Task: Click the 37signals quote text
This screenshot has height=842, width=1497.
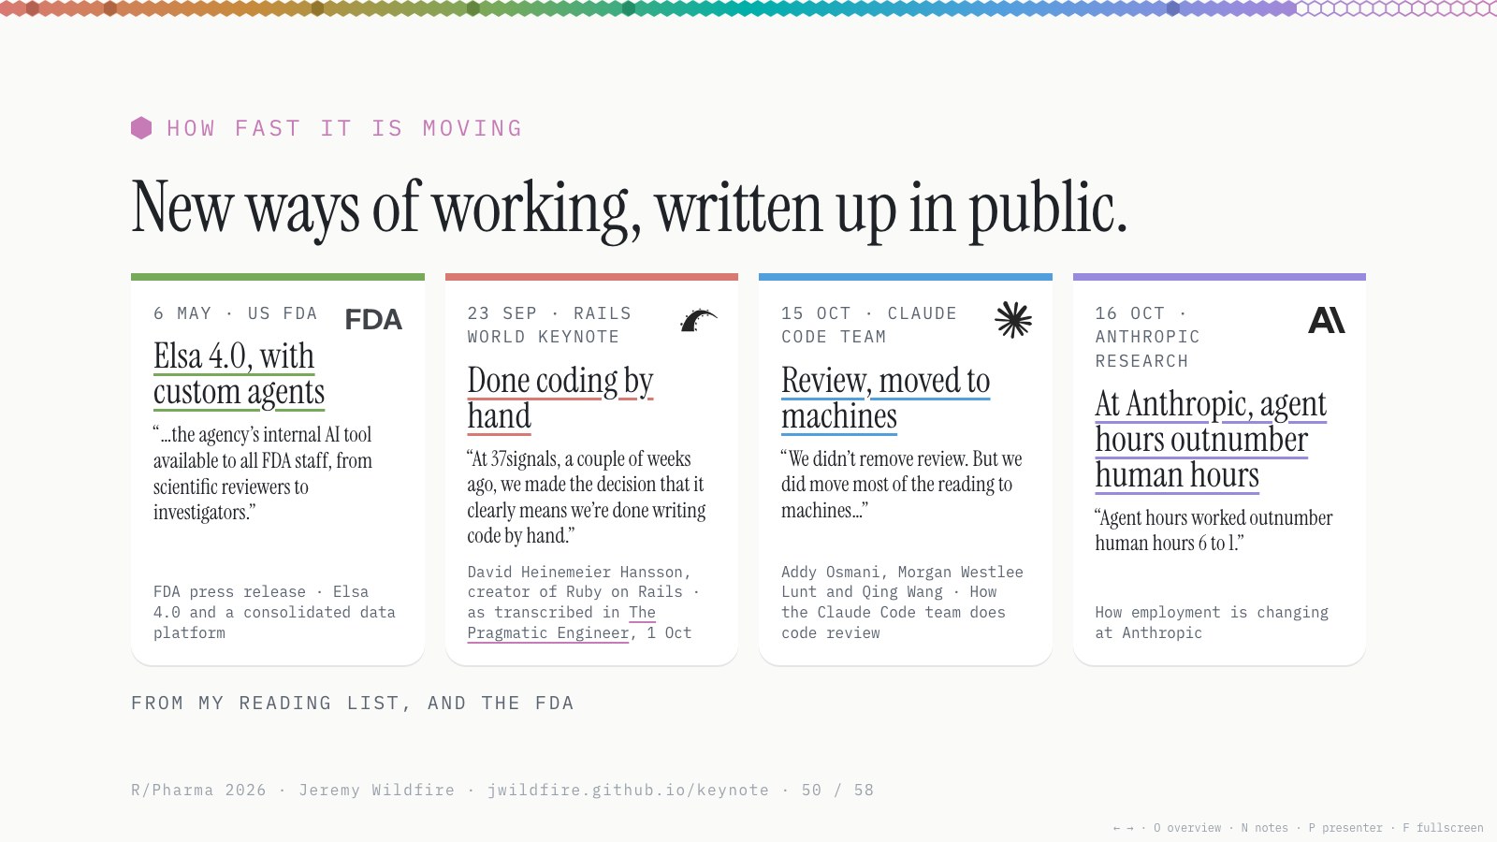Action: [x=587, y=497]
